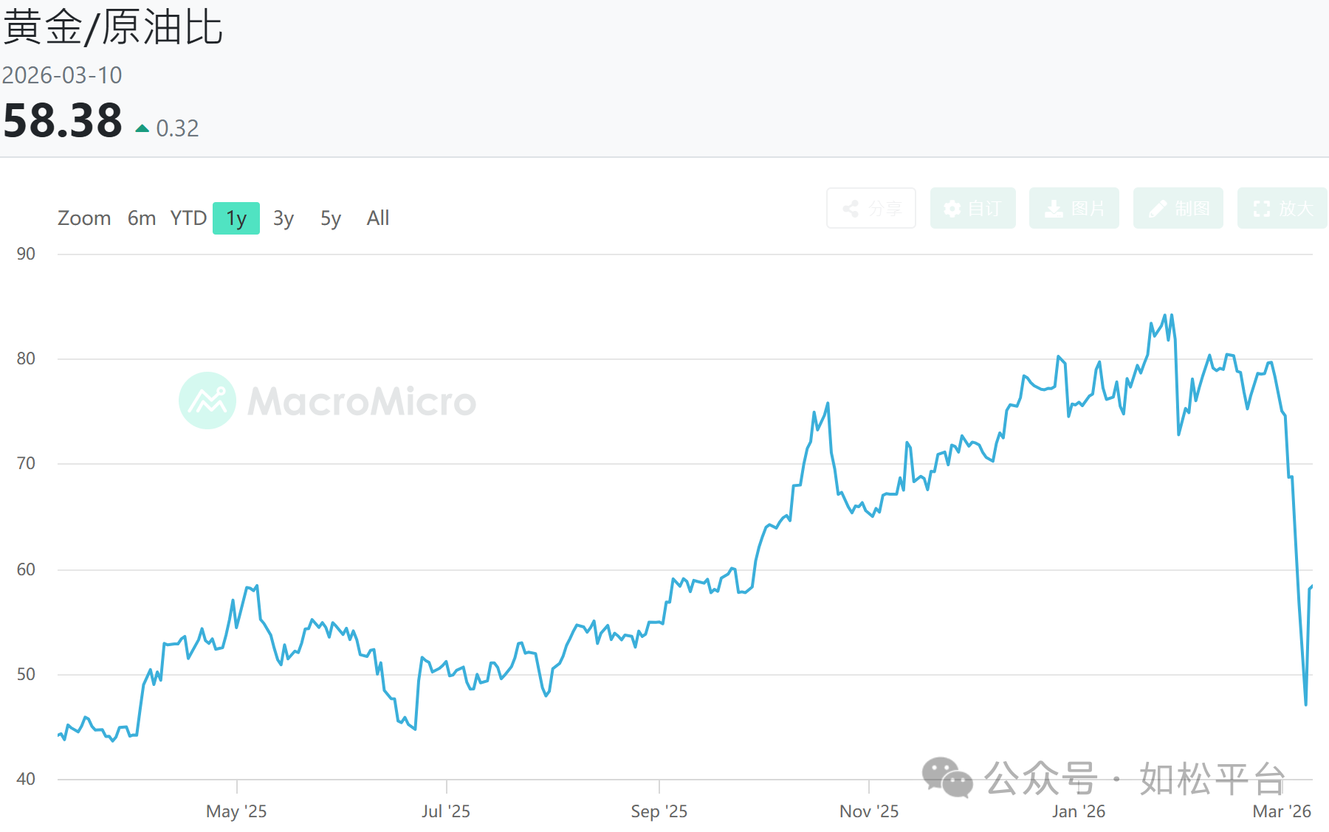Select the 6m zoom range
This screenshot has width=1329, height=832.
tap(142, 218)
